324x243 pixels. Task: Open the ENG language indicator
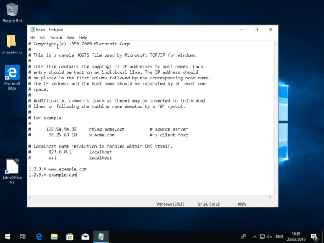tap(279, 237)
